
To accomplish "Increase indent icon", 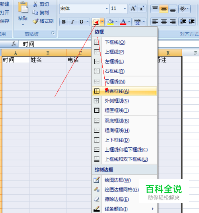I will (x=191, y=21).
